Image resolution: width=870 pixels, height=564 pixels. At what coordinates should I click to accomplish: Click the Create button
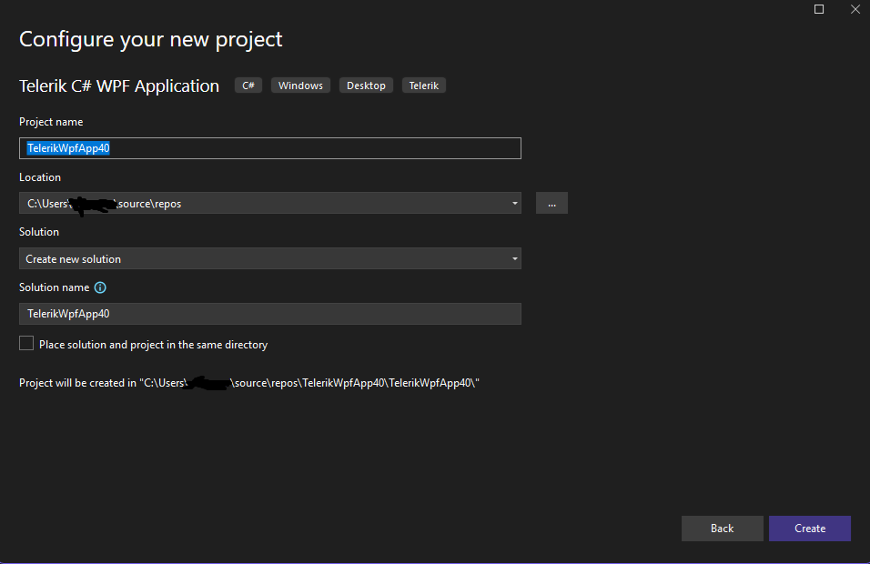pos(809,529)
